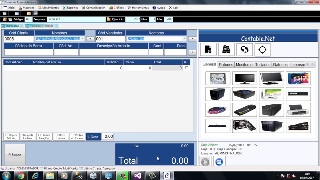Click the F7 Eliminar Renglón button

pyautogui.click(x=44, y=137)
